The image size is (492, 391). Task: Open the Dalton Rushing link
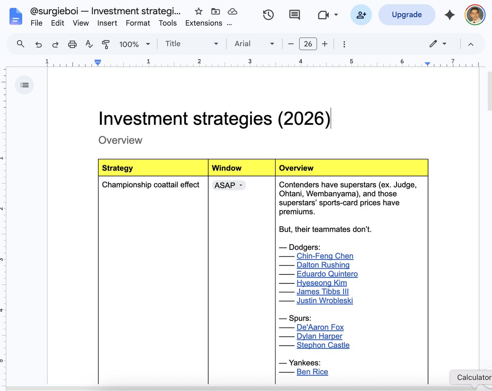point(323,265)
